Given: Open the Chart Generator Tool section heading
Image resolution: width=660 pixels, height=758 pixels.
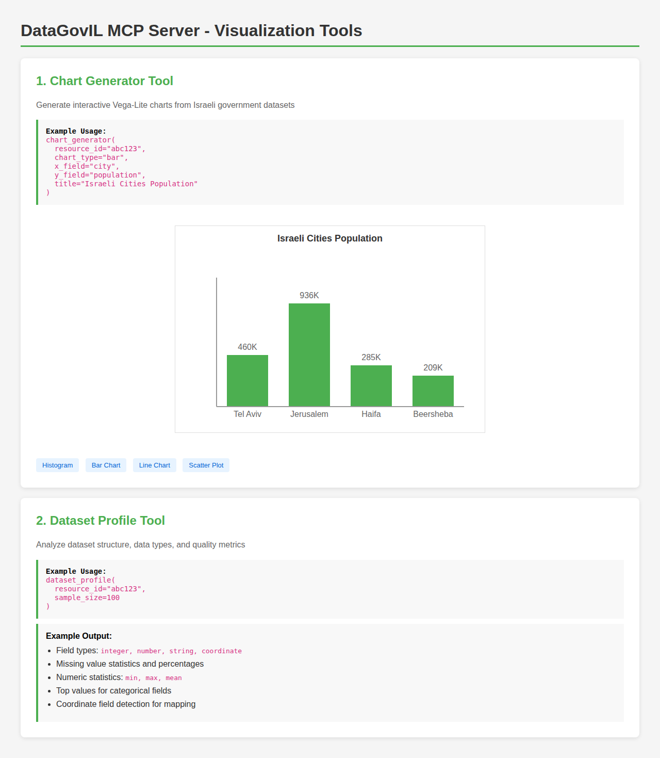Looking at the screenshot, I should 104,81.
